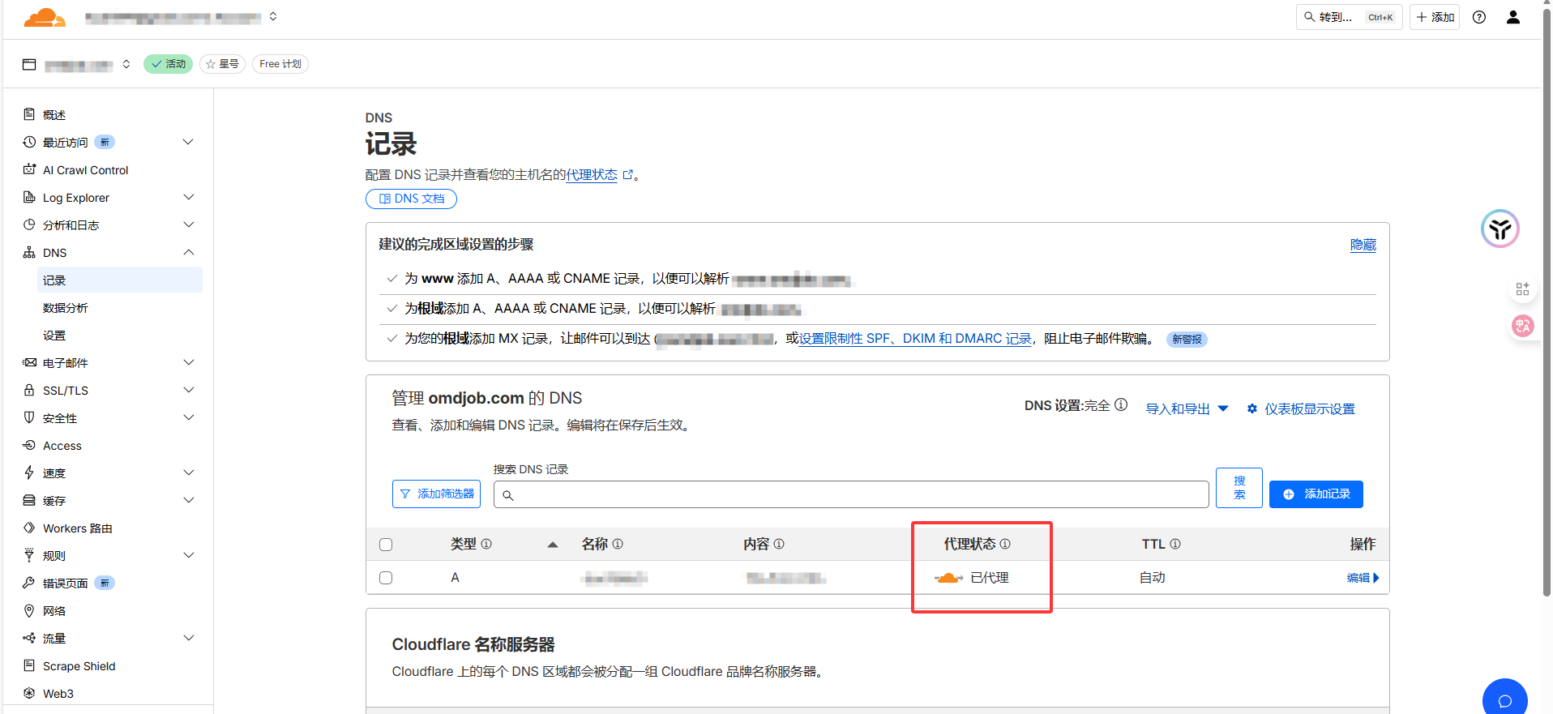
Task: Click 添加筛选器 button
Action: (436, 494)
